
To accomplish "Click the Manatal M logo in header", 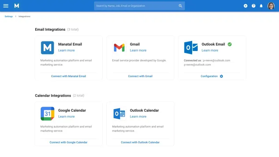I will [17, 6].
